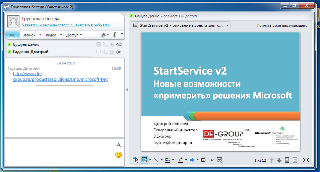Open the Доступ sharing dropdown
Screen dimensions: 320x172
click(74, 35)
